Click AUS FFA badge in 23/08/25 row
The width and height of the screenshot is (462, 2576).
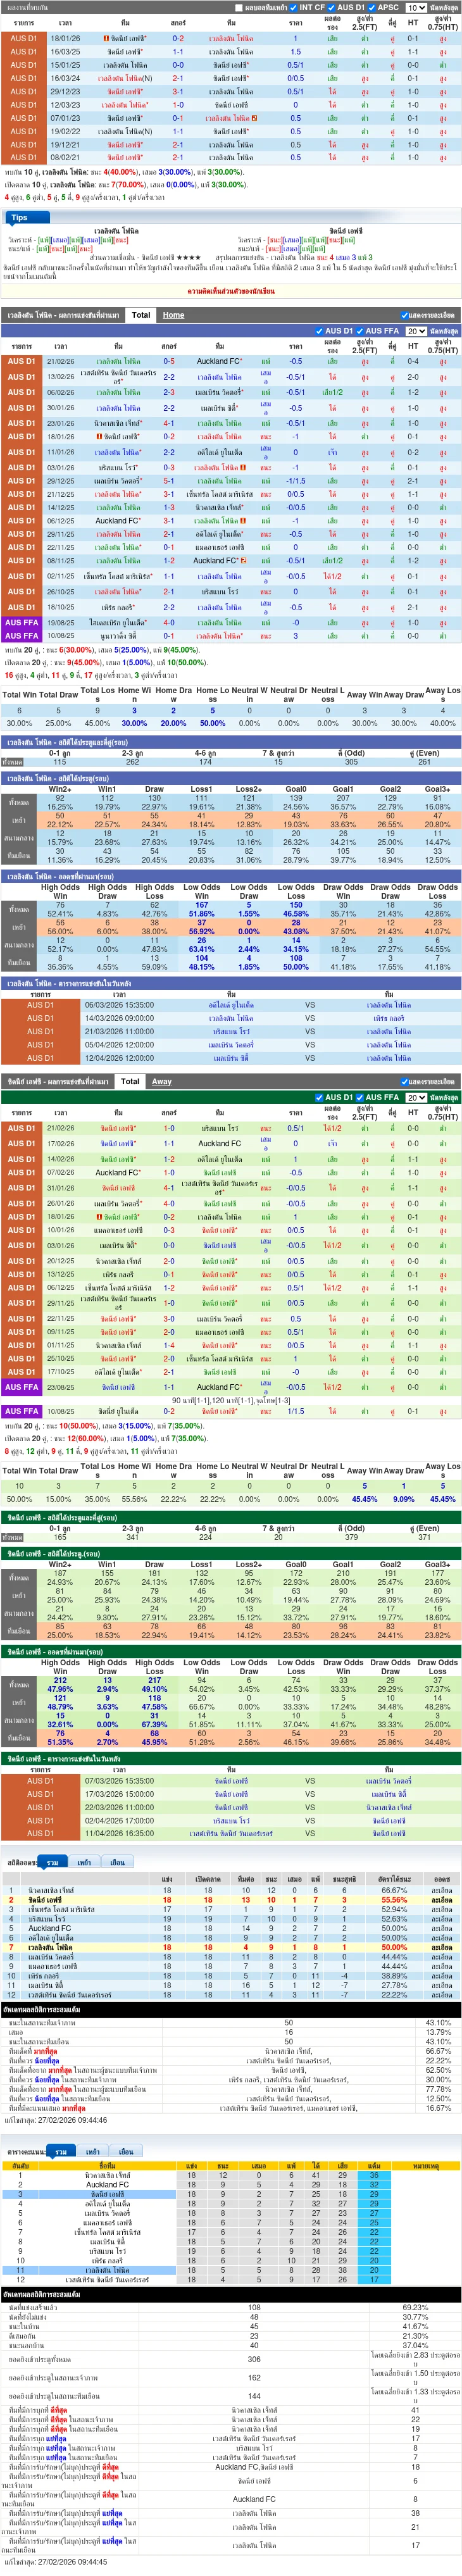(x=22, y=1387)
